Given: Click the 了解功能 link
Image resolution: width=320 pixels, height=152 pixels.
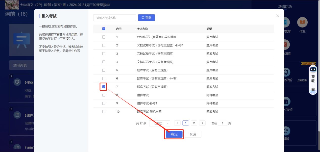Looking at the screenshot, I should click(302, 80).
